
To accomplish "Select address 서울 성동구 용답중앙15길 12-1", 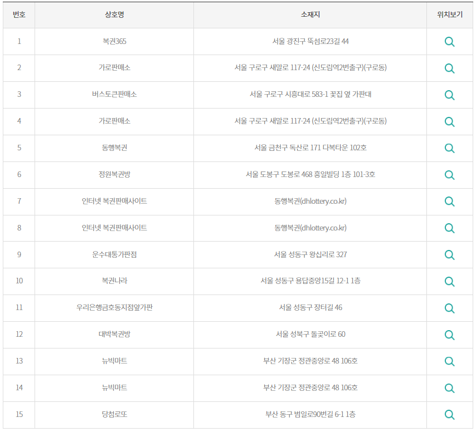I will tap(310, 281).
